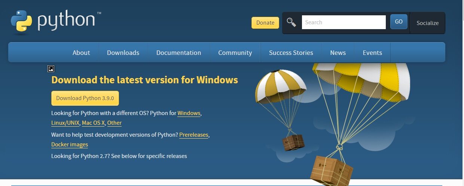Viewport: 464px width, 186px height.
Task: Open the Docker images link
Action: pos(70,144)
